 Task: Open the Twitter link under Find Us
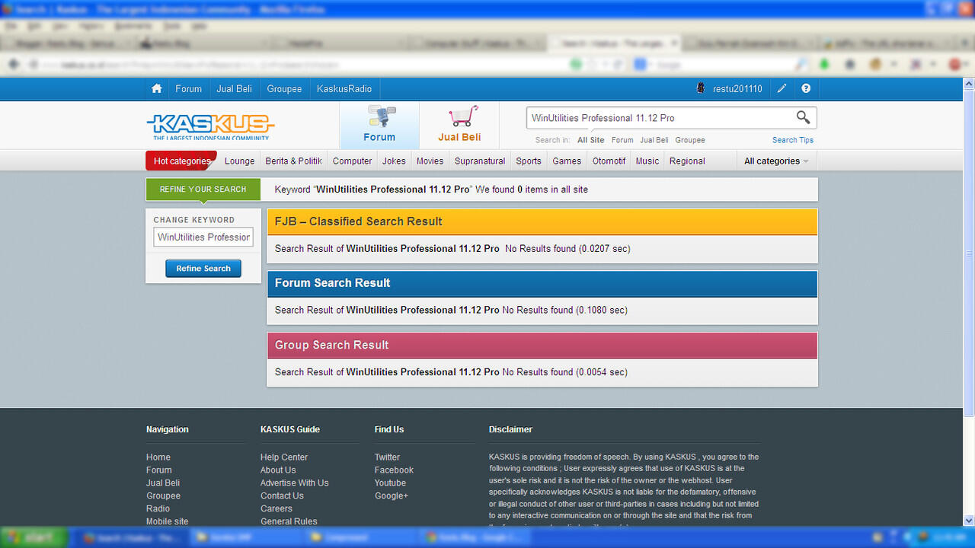tap(387, 457)
